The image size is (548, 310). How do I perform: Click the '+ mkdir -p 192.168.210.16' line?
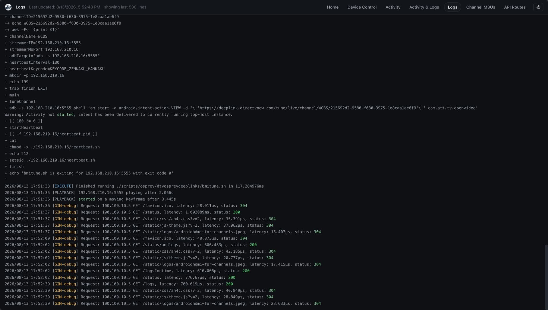click(x=34, y=75)
